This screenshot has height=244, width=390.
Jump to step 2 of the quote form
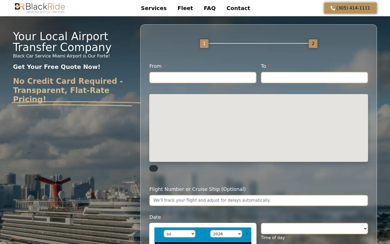(x=313, y=44)
